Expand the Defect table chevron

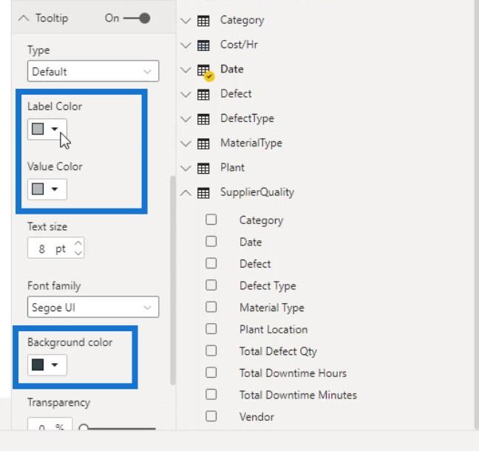click(x=186, y=95)
